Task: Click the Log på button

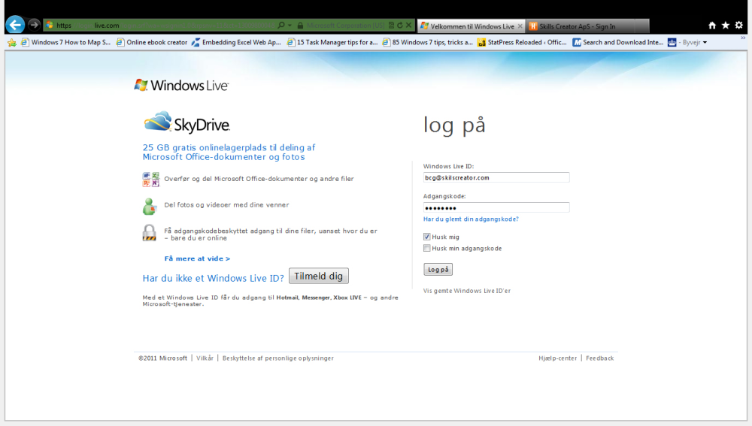Action: pyautogui.click(x=438, y=269)
